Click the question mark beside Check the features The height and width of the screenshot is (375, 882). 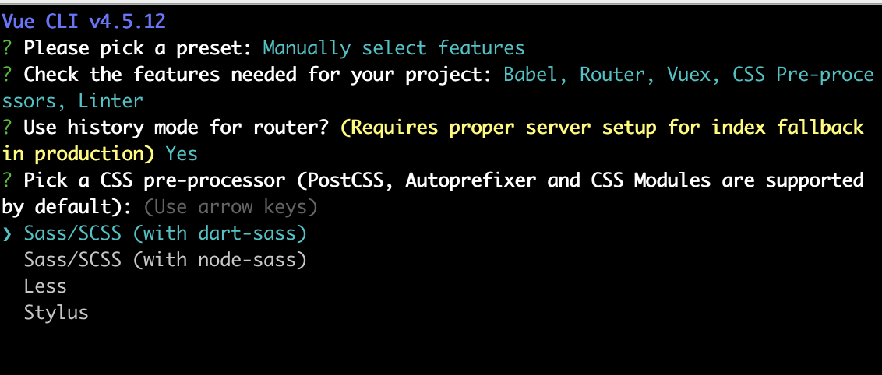(x=7, y=75)
